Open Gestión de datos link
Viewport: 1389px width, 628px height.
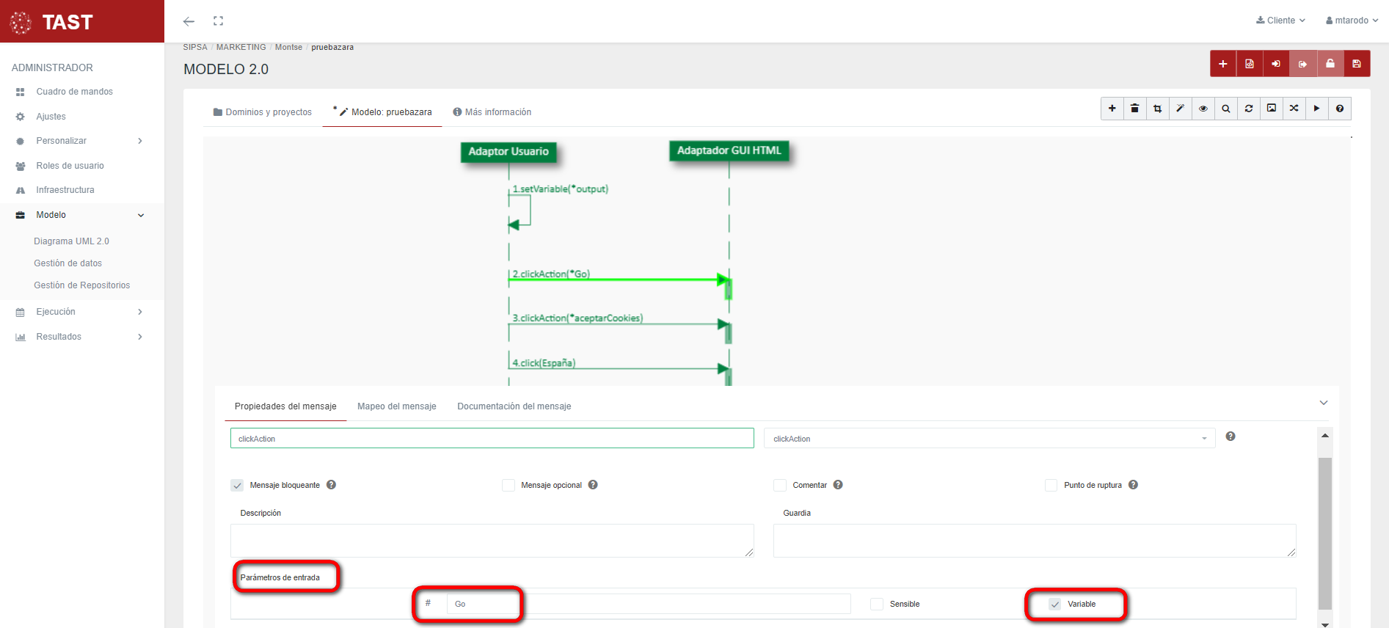click(68, 263)
